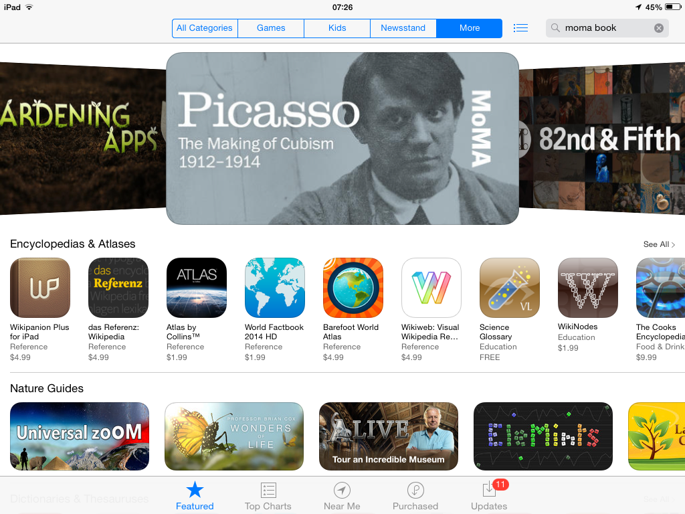Image resolution: width=685 pixels, height=514 pixels.
Task: Tap the Picasso Making of Cubism banner
Action: 342,138
